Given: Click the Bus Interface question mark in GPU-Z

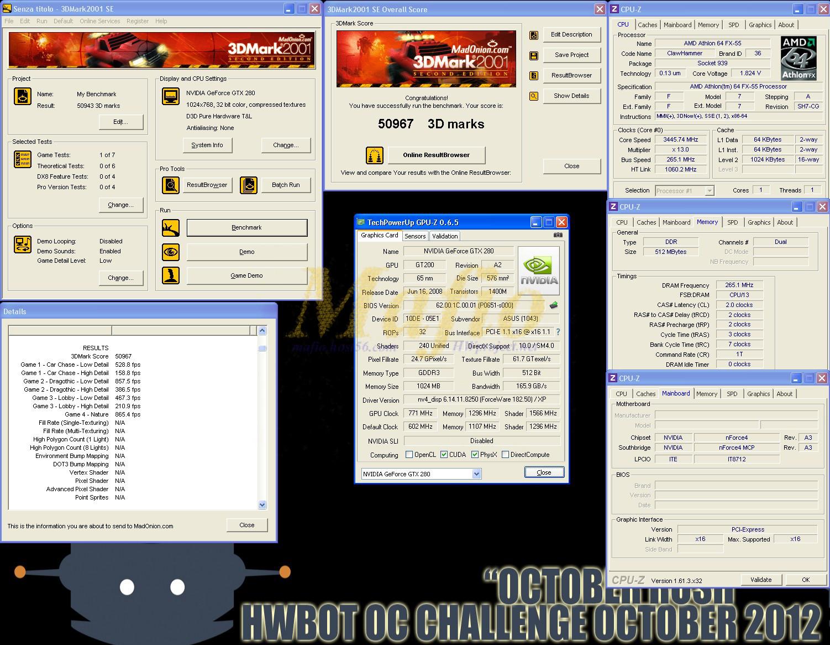Looking at the screenshot, I should pos(558,332).
